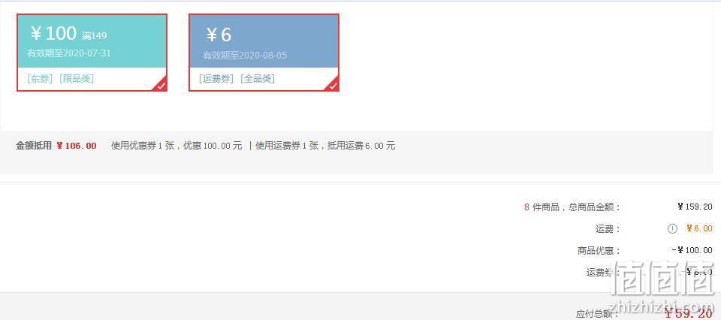Click the checkmark on the ¥6 coupon

point(333,85)
